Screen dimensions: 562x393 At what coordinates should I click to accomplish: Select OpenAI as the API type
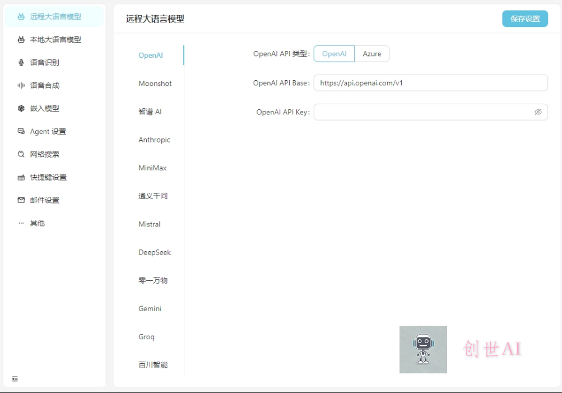coord(334,53)
